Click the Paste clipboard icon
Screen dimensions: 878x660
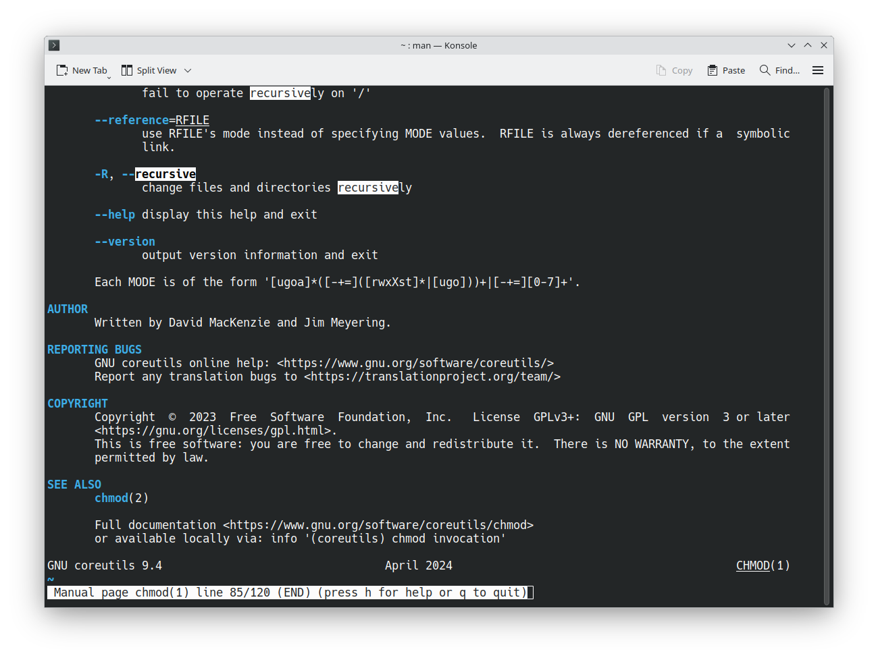coord(713,70)
